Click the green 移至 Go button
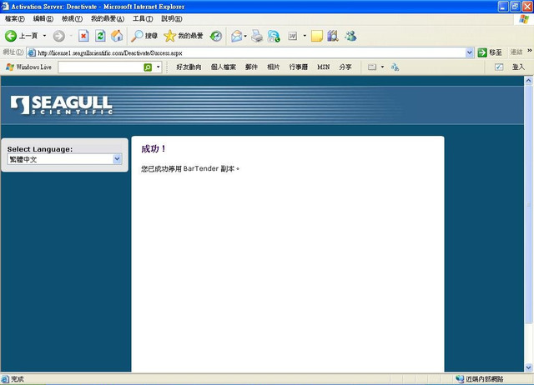Screen dimensions: 534x385 click(x=490, y=52)
